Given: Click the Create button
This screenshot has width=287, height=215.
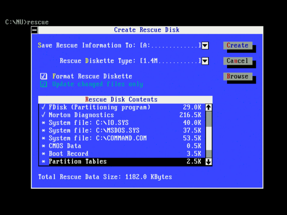Looking at the screenshot, I should click(x=238, y=46).
